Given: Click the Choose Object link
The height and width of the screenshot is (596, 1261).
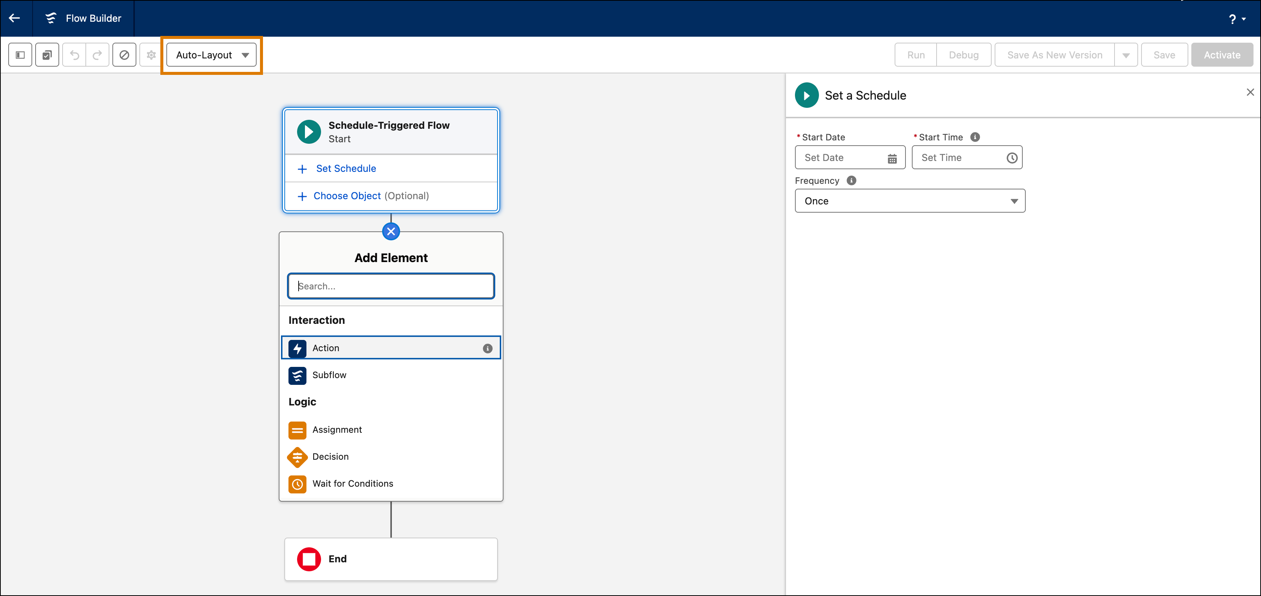Looking at the screenshot, I should click(347, 196).
